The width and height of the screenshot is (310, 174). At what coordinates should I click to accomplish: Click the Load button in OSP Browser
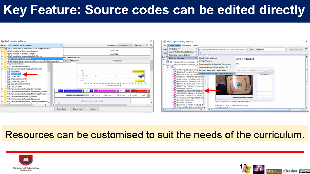point(250,49)
